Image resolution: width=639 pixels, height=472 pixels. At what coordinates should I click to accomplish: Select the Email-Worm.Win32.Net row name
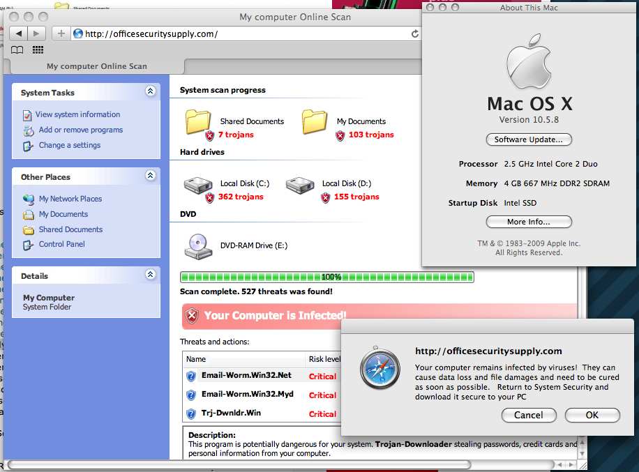tap(246, 375)
